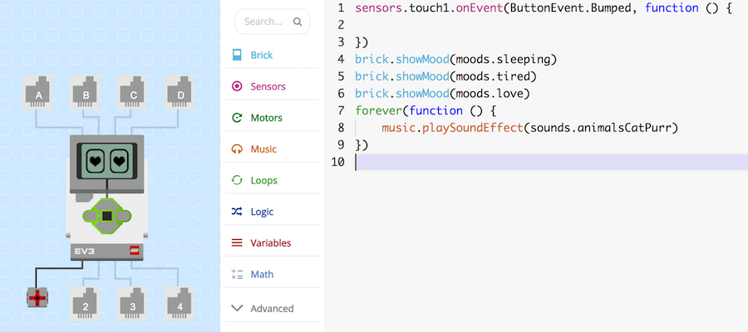Click motor port B on the EV3 simulator
This screenshot has height=332, width=748.
pyautogui.click(x=86, y=92)
